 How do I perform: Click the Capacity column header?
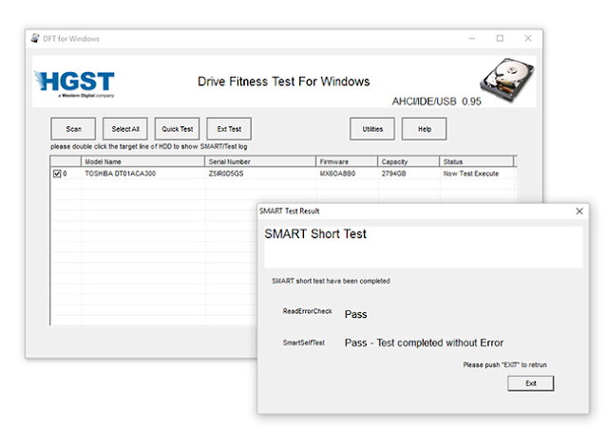click(408, 161)
